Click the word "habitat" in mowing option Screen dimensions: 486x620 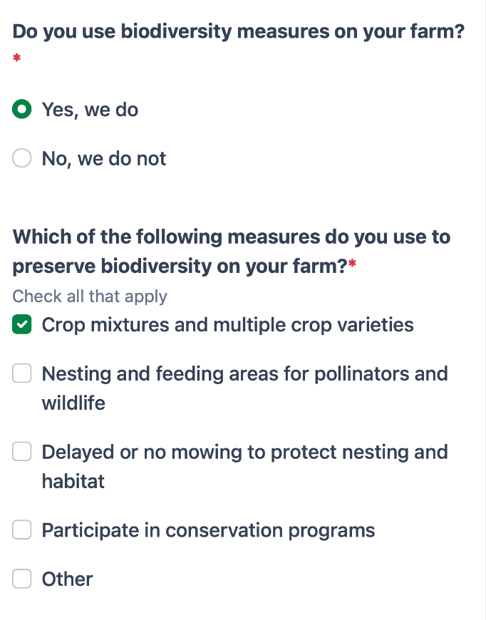(73, 481)
